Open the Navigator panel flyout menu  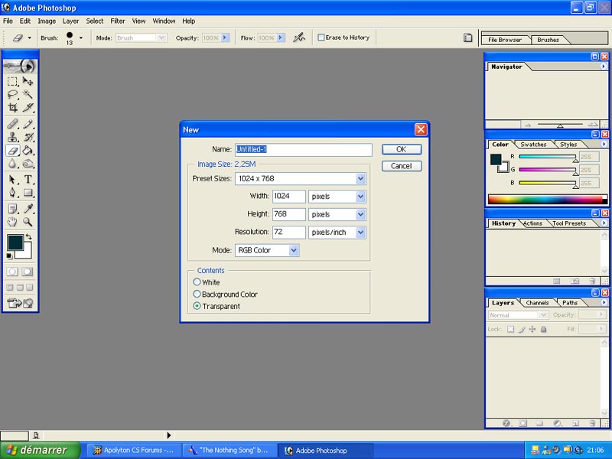(x=604, y=67)
